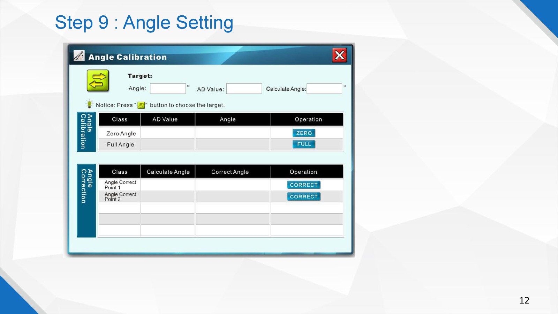Click AD Value cell of Zero Angle
Viewport: 558px width, 314px height.
pos(168,133)
